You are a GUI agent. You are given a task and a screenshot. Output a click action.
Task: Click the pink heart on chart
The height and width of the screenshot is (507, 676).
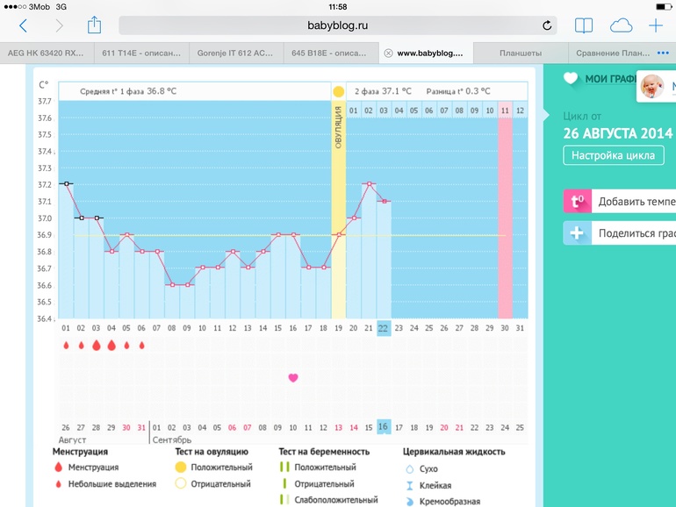[293, 377]
